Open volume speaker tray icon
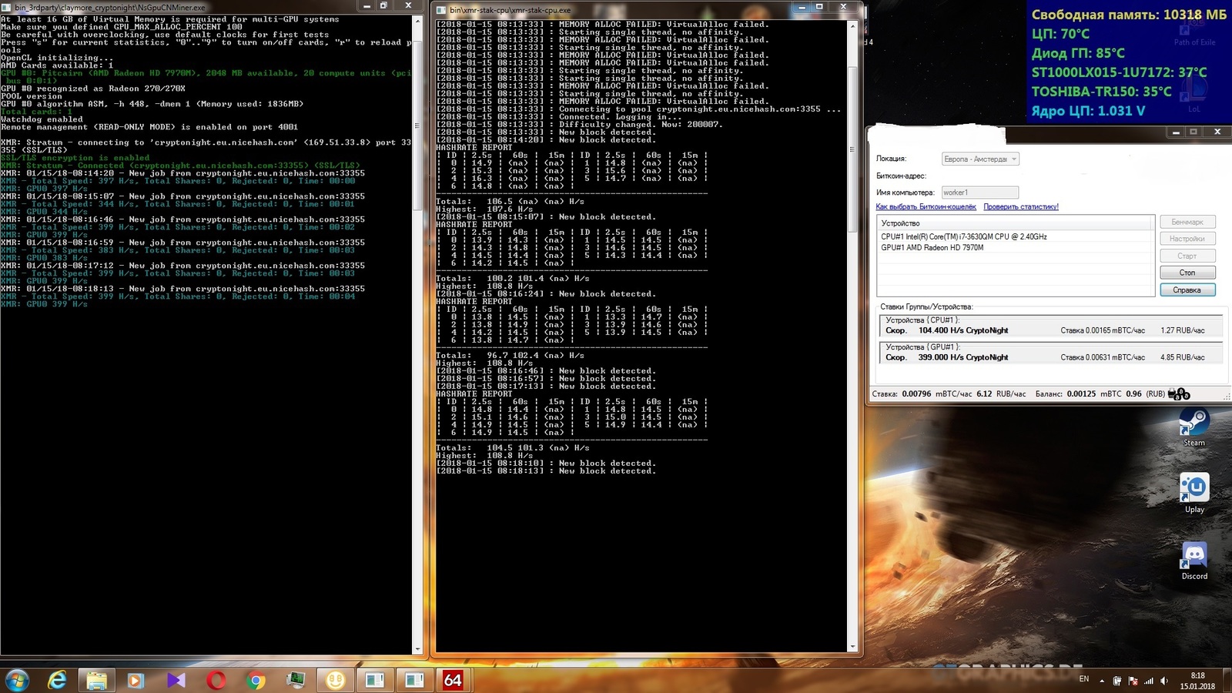Image resolution: width=1232 pixels, height=693 pixels. pos(1164,681)
